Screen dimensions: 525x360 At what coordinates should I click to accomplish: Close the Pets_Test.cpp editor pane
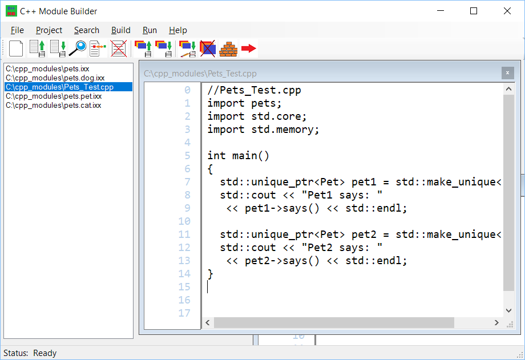507,72
